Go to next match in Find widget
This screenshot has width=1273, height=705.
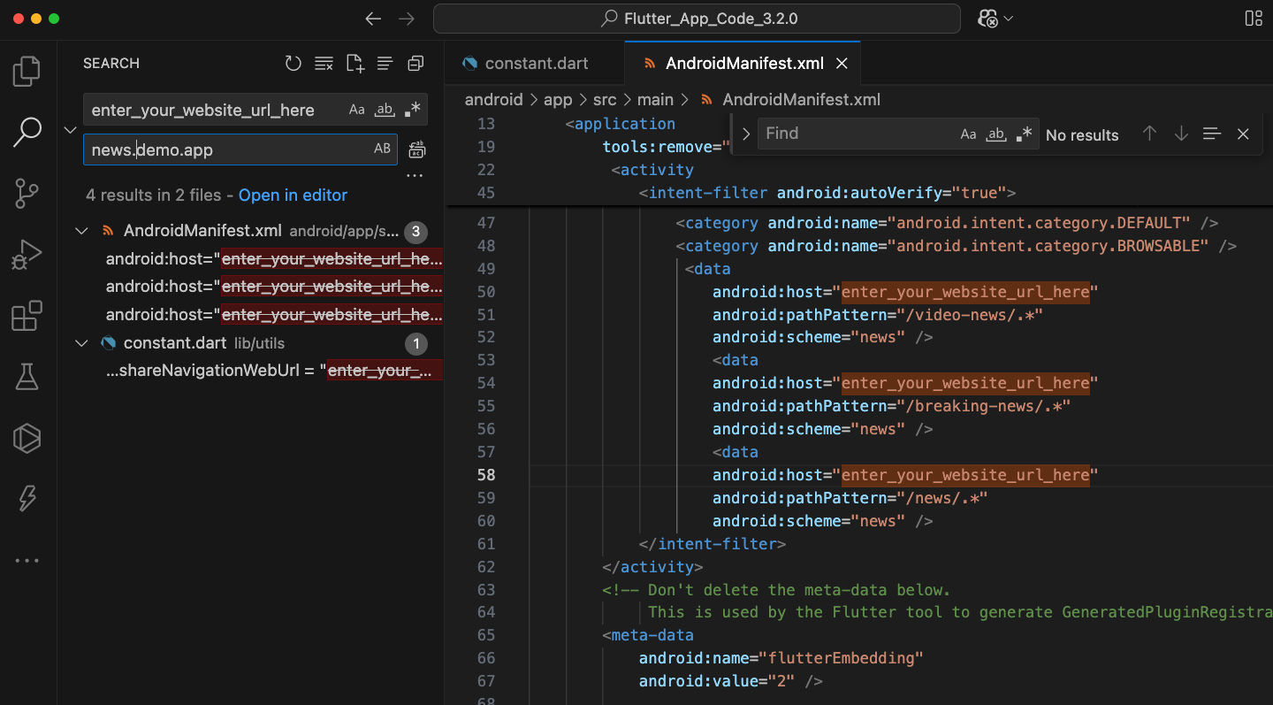(x=1181, y=134)
